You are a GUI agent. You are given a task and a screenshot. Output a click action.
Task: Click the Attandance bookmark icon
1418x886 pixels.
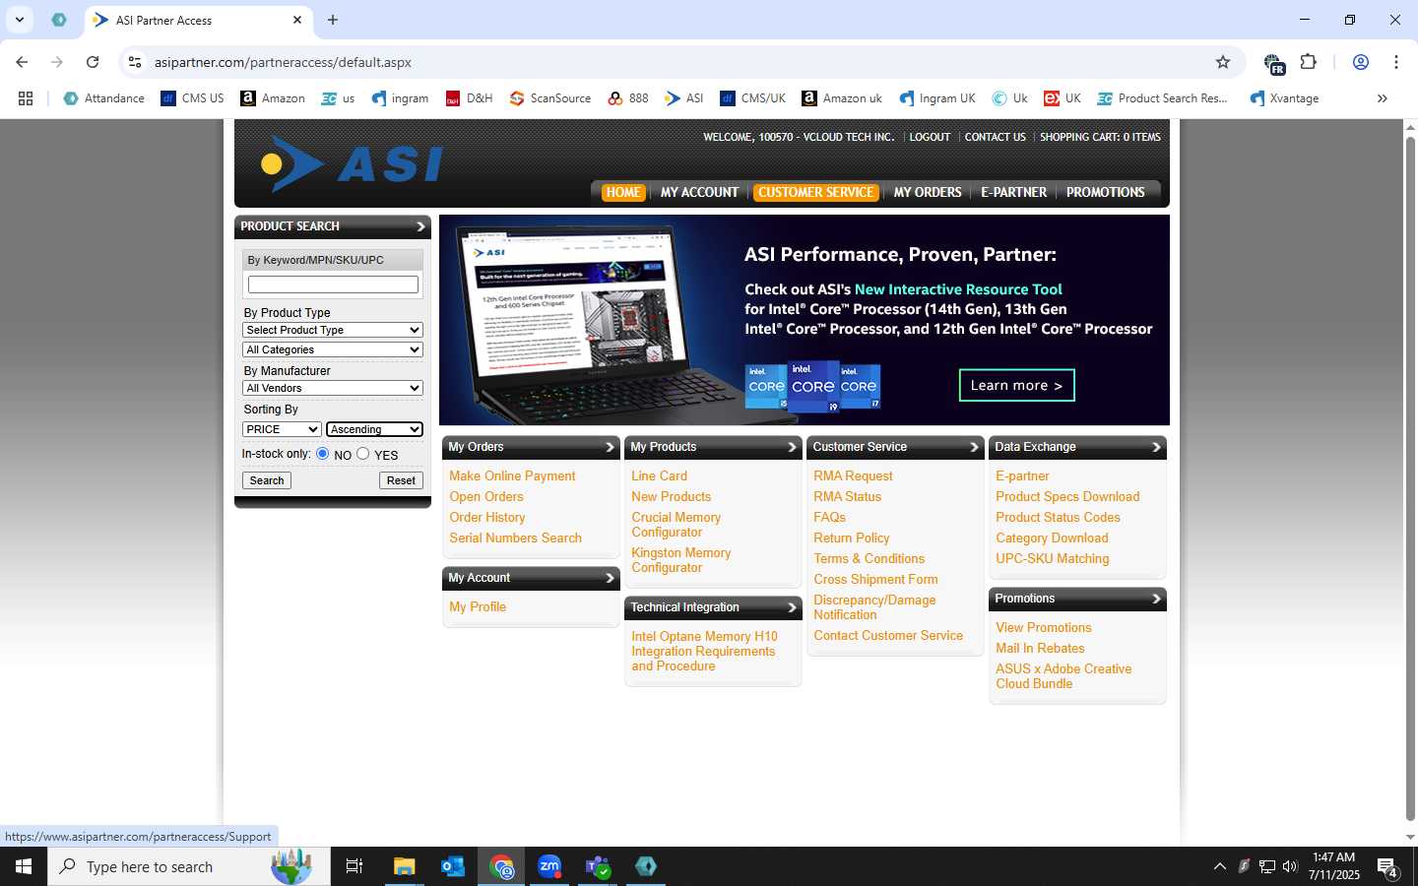click(x=70, y=98)
